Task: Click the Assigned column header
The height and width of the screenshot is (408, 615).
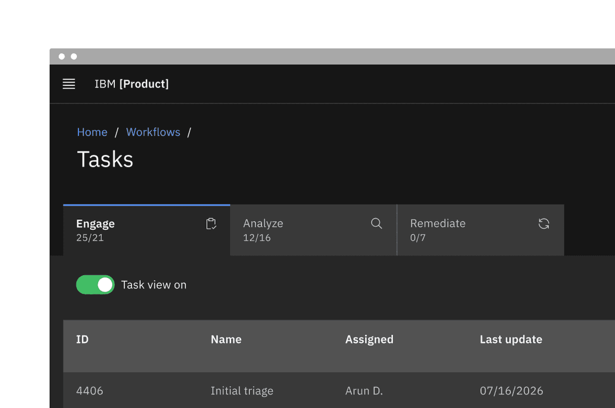Action: (x=369, y=339)
